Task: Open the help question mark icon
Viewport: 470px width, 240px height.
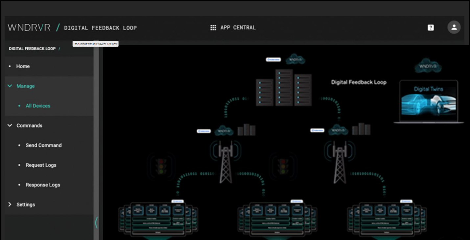Action: (431, 28)
